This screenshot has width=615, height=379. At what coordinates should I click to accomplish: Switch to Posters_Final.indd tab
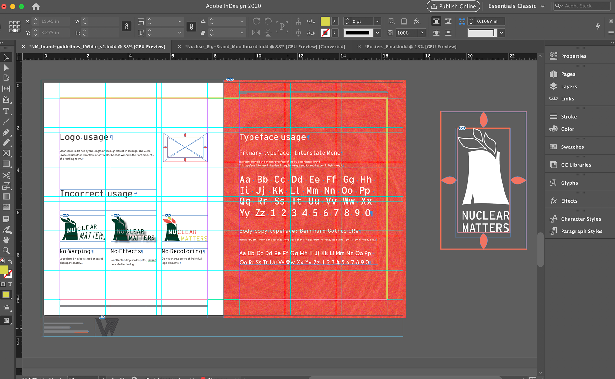pos(411,46)
